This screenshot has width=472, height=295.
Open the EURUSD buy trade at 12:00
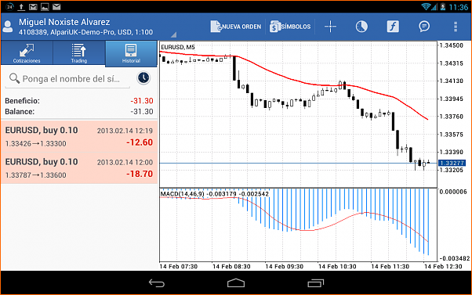coord(79,168)
